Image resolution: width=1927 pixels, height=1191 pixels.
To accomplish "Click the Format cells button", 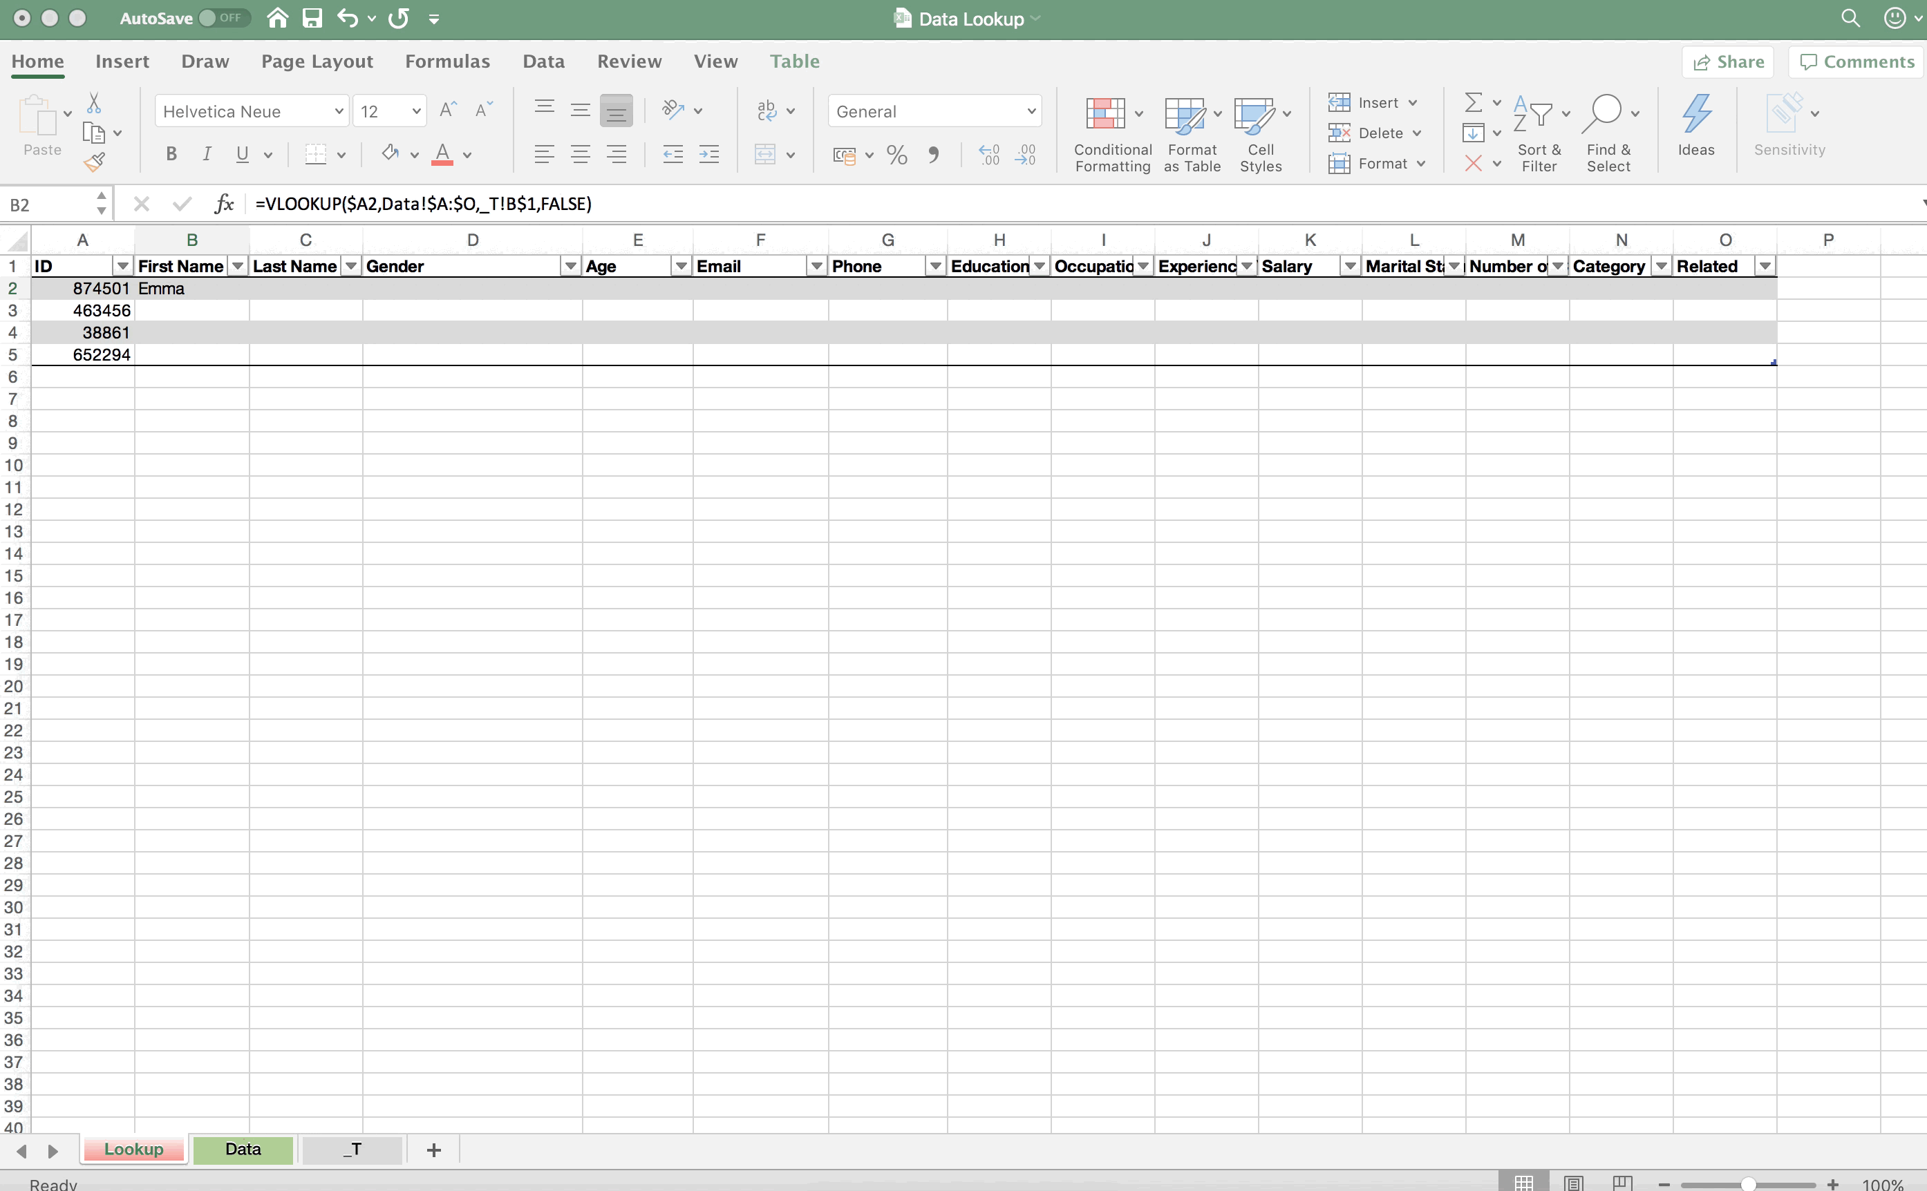I will (x=1377, y=163).
